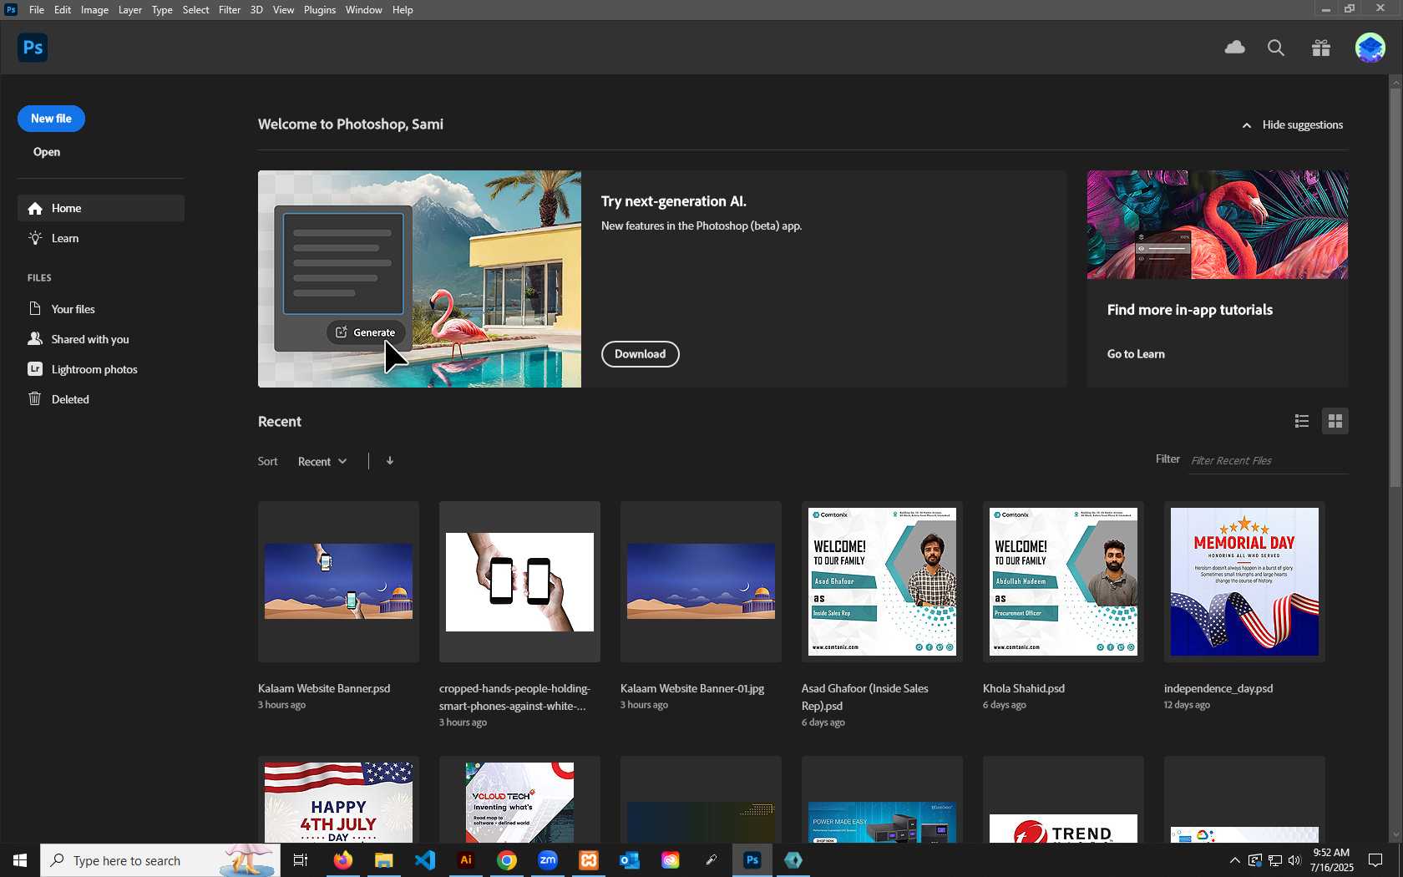The width and height of the screenshot is (1403, 877).
Task: Open Kalaam Website Banner.psd thumbnail
Action: 338,581
